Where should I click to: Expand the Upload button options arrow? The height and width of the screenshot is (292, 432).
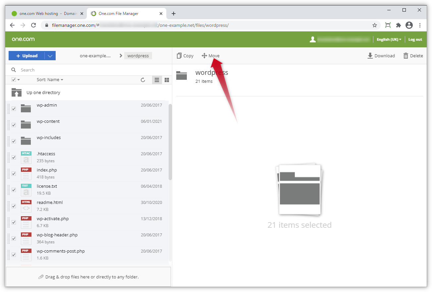click(x=50, y=56)
